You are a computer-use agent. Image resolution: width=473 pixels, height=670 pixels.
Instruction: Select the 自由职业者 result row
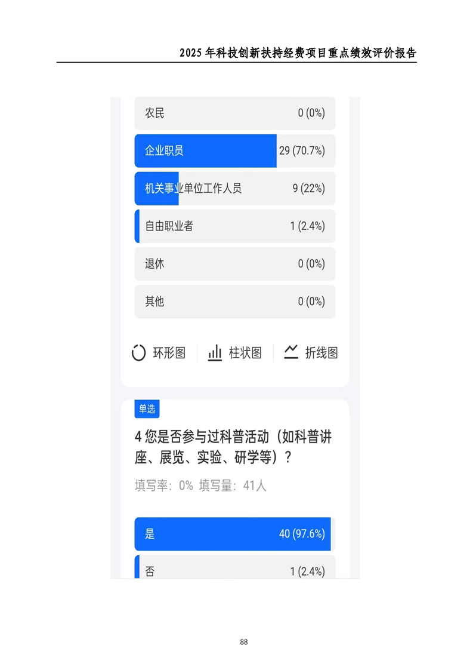[x=235, y=226]
